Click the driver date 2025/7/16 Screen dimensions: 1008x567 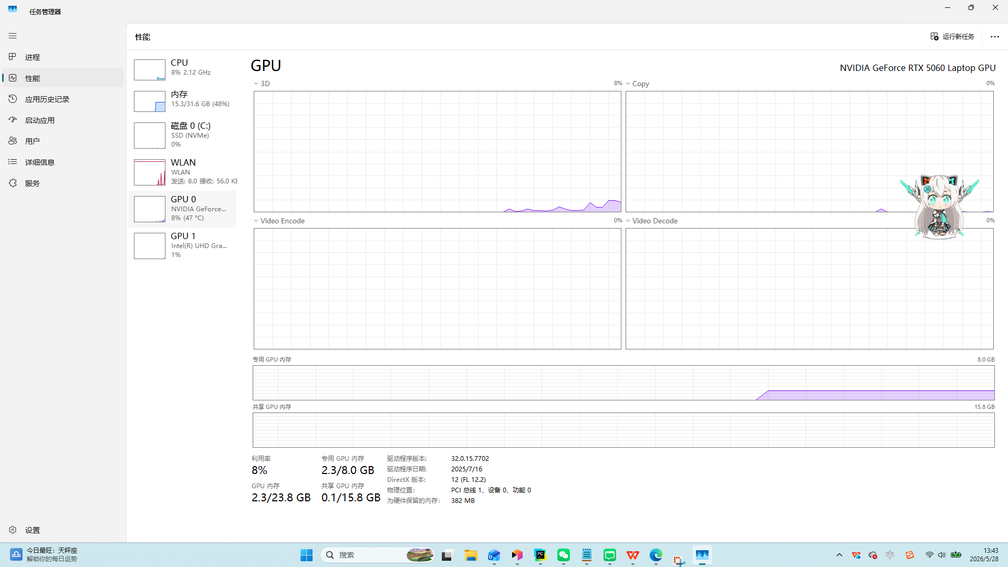466,469
